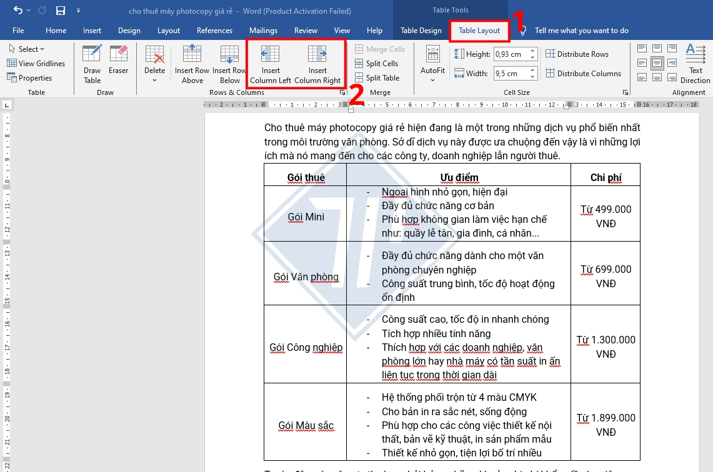This screenshot has width=713, height=472.
Task: Click Insert Row Above
Action: click(x=192, y=64)
